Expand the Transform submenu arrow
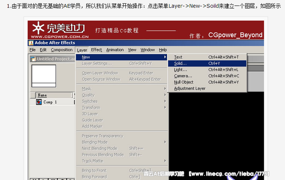Screen dimensions: 285x180 point(165,107)
